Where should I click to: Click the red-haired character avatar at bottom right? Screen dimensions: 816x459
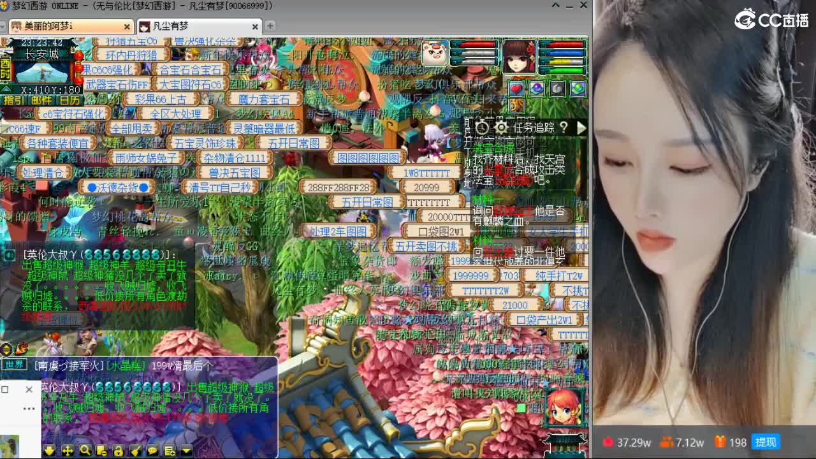(564, 407)
